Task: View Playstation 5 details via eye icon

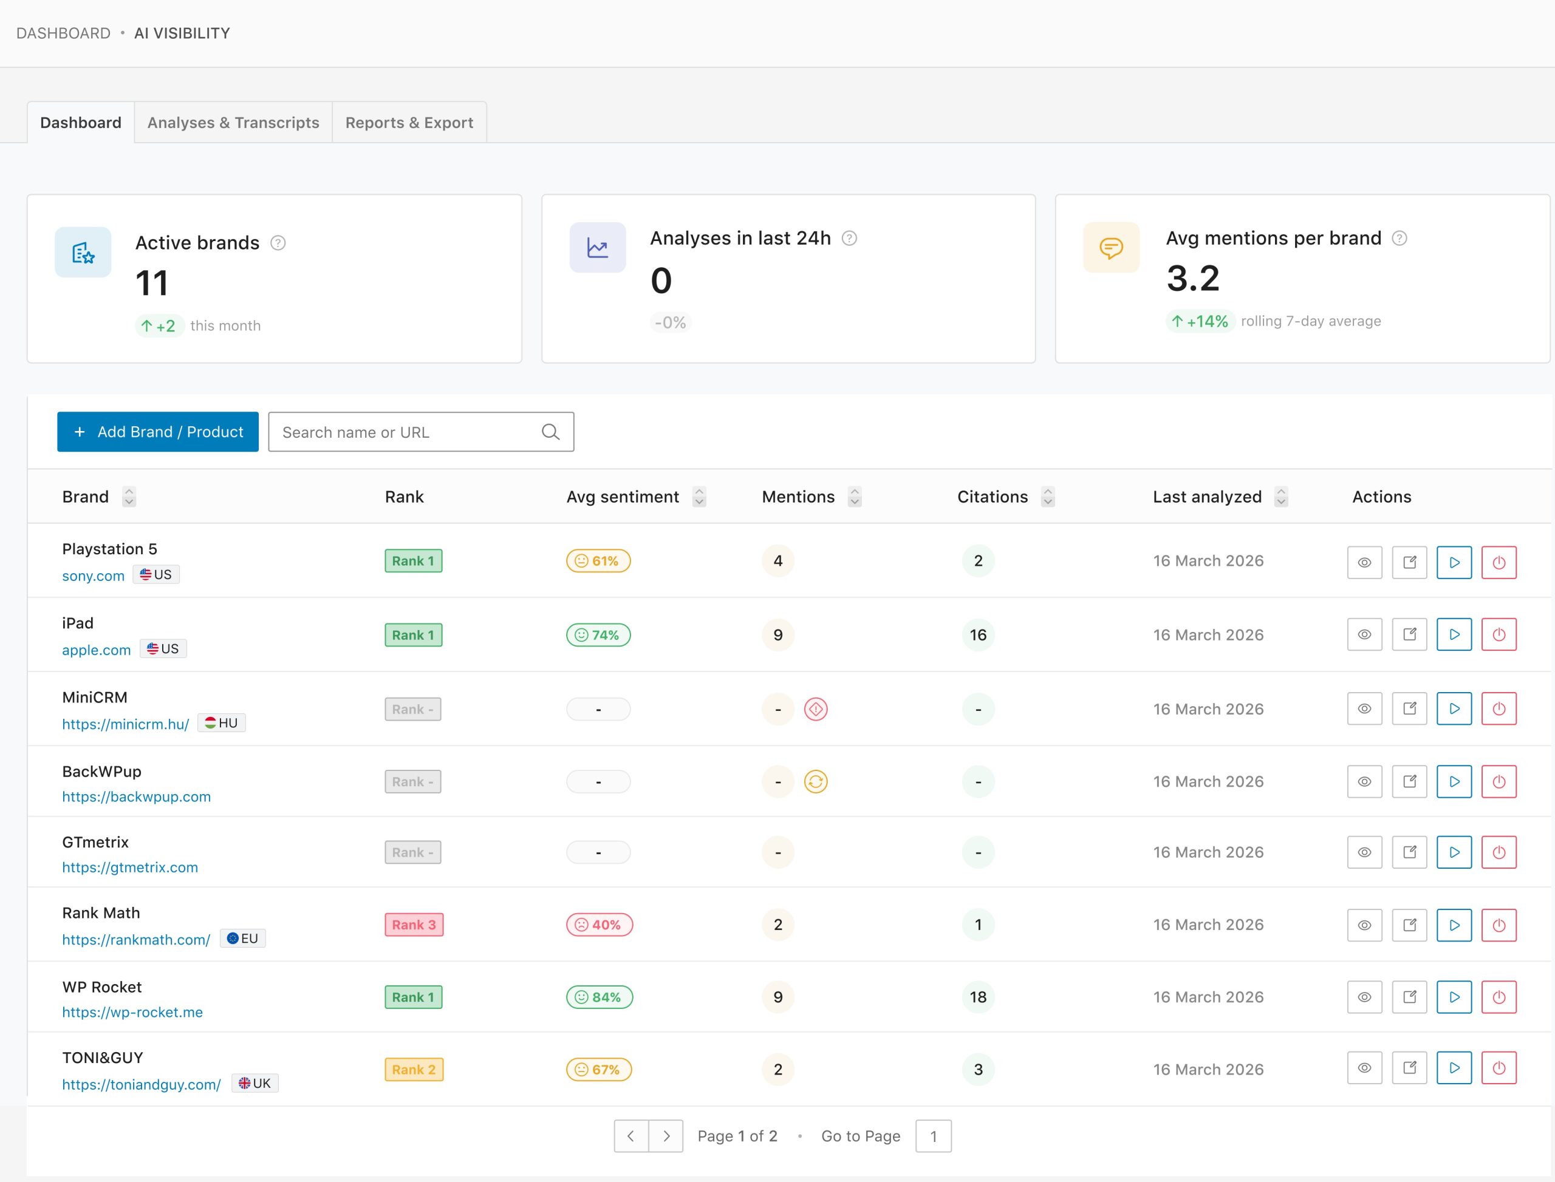Action: click(x=1364, y=562)
